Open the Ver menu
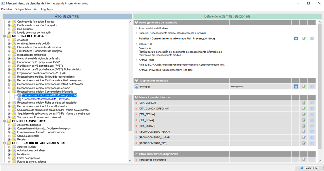The width and height of the screenshot is (324, 171). tap(36, 9)
